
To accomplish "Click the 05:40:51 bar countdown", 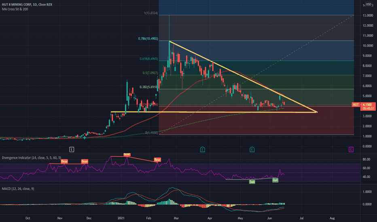I will 368,109.
